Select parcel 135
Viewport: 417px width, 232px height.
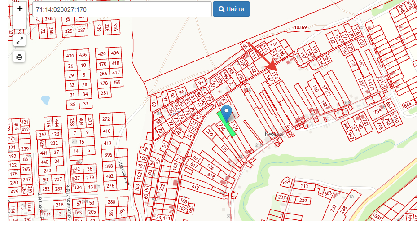tap(224, 148)
